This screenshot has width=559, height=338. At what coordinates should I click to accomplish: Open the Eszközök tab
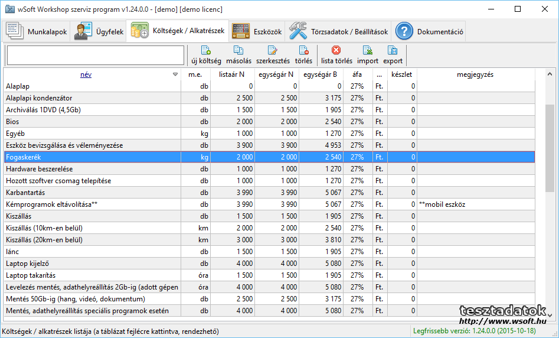(x=257, y=31)
